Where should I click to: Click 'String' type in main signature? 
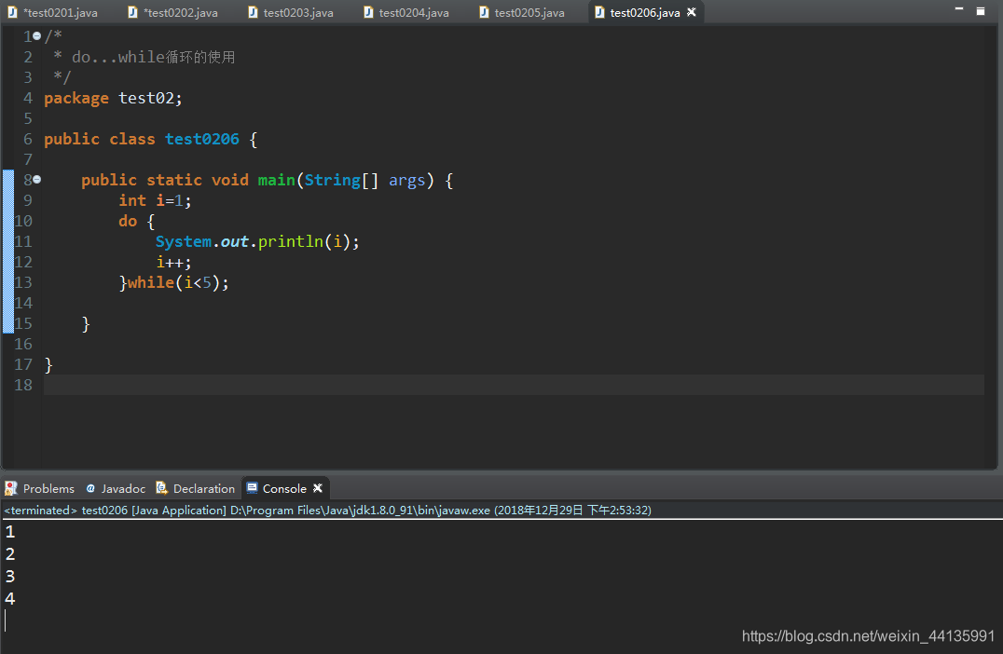[x=332, y=181]
